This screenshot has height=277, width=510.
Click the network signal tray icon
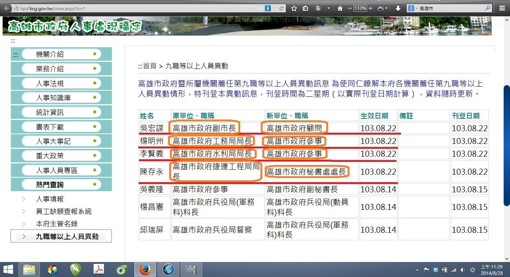tap(453, 270)
